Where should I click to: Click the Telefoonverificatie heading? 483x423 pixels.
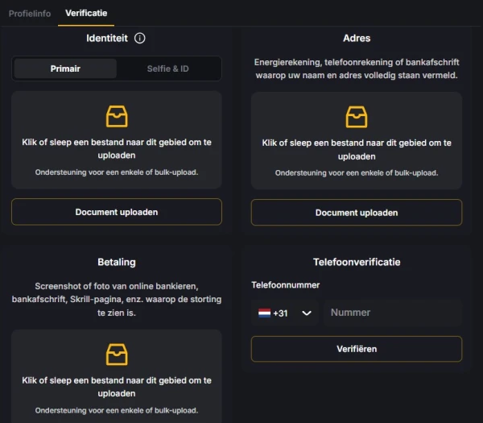coord(357,262)
